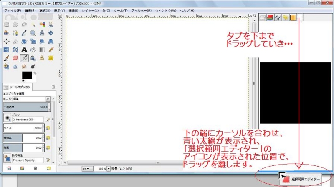The width and height of the screenshot is (334, 187).
Task: Click the dynamics field Pressure Opacity
Action: click(x=28, y=160)
